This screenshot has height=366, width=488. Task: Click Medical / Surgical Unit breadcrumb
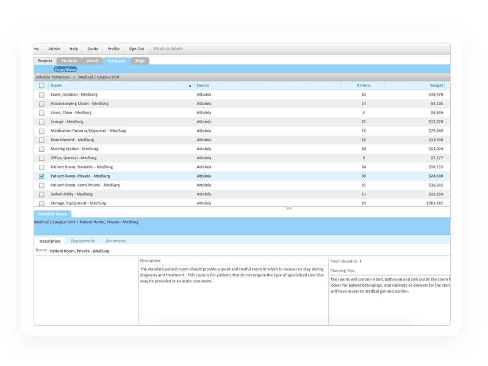tap(99, 77)
